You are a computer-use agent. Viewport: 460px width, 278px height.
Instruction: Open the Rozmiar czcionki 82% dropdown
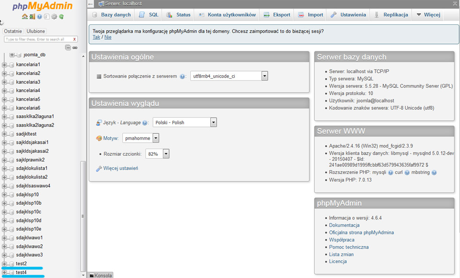point(157,154)
